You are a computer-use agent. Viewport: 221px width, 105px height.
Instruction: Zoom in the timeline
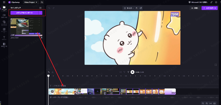[x=207, y=103]
